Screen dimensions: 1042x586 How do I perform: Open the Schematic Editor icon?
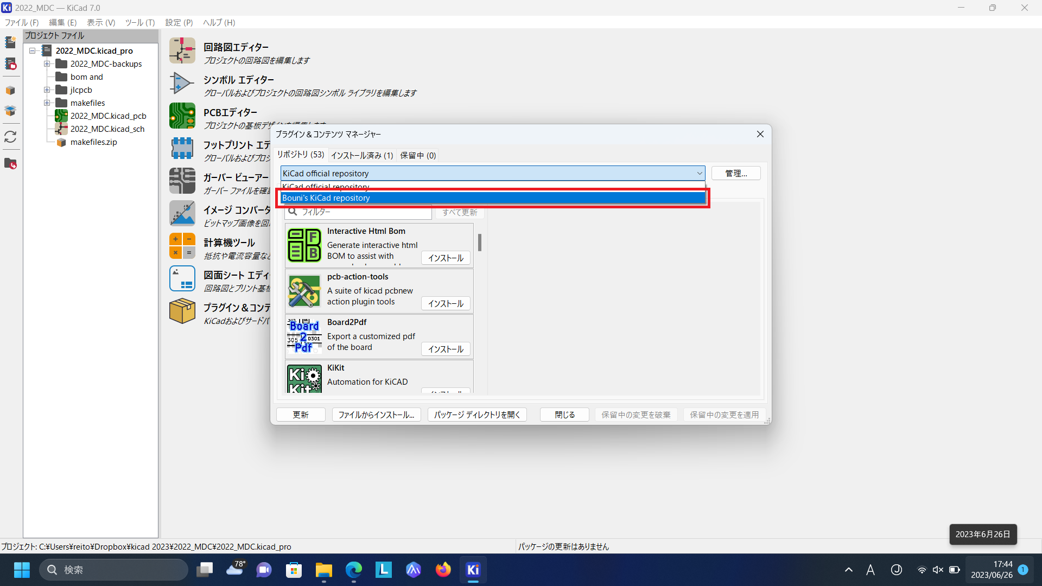(x=182, y=50)
